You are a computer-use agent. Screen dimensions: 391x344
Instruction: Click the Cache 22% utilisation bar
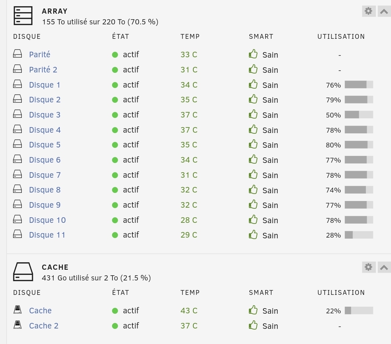pos(359,311)
